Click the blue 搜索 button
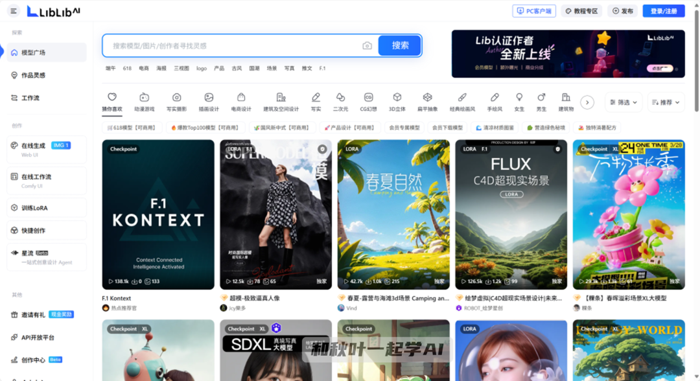Viewport: 700px width, 381px height. [400, 45]
